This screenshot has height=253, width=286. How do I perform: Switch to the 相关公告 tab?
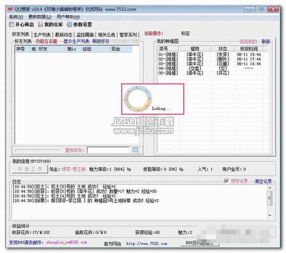(x=106, y=35)
